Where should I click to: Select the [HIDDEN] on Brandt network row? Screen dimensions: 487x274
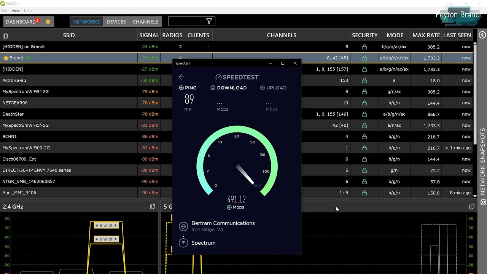point(236,47)
